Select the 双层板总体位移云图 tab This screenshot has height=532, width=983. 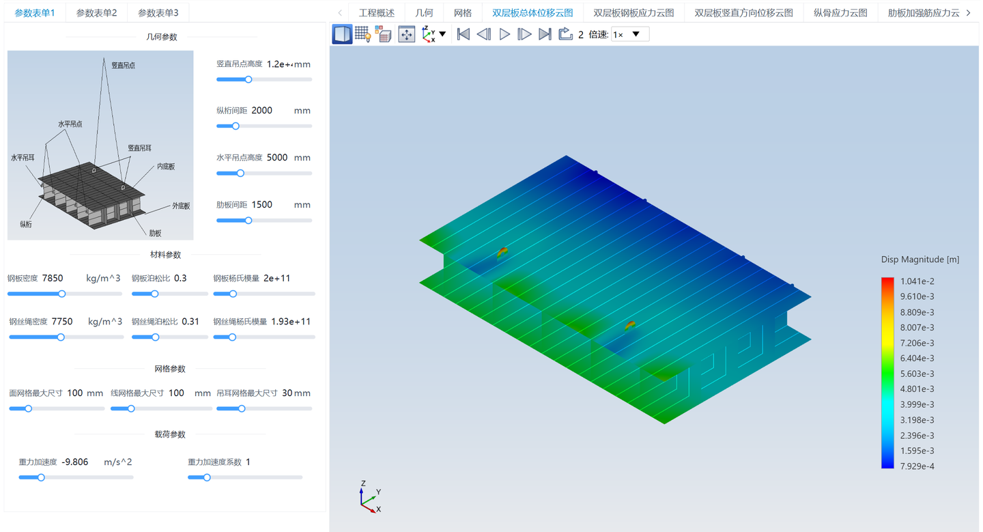click(x=532, y=12)
